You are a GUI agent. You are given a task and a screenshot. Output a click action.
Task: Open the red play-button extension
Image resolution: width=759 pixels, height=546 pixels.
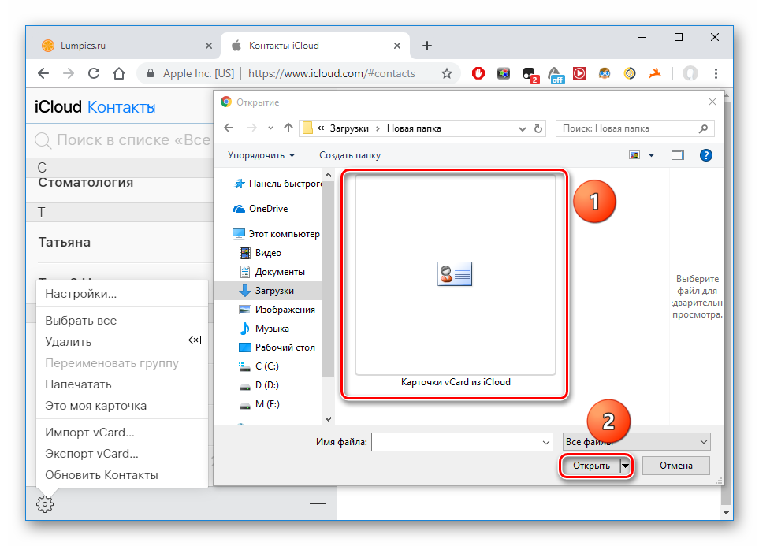[x=579, y=73]
